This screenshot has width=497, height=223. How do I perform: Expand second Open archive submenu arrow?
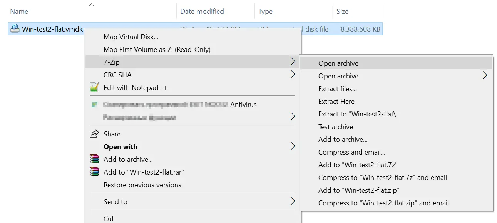(485, 76)
